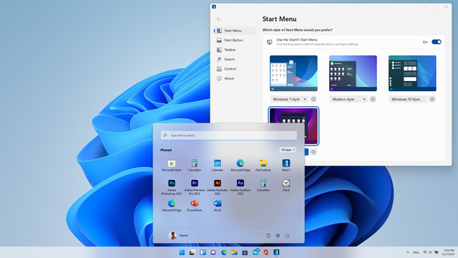The height and width of the screenshot is (258, 458).
Task: Open the taskbar clock and date
Action: [x=449, y=252]
